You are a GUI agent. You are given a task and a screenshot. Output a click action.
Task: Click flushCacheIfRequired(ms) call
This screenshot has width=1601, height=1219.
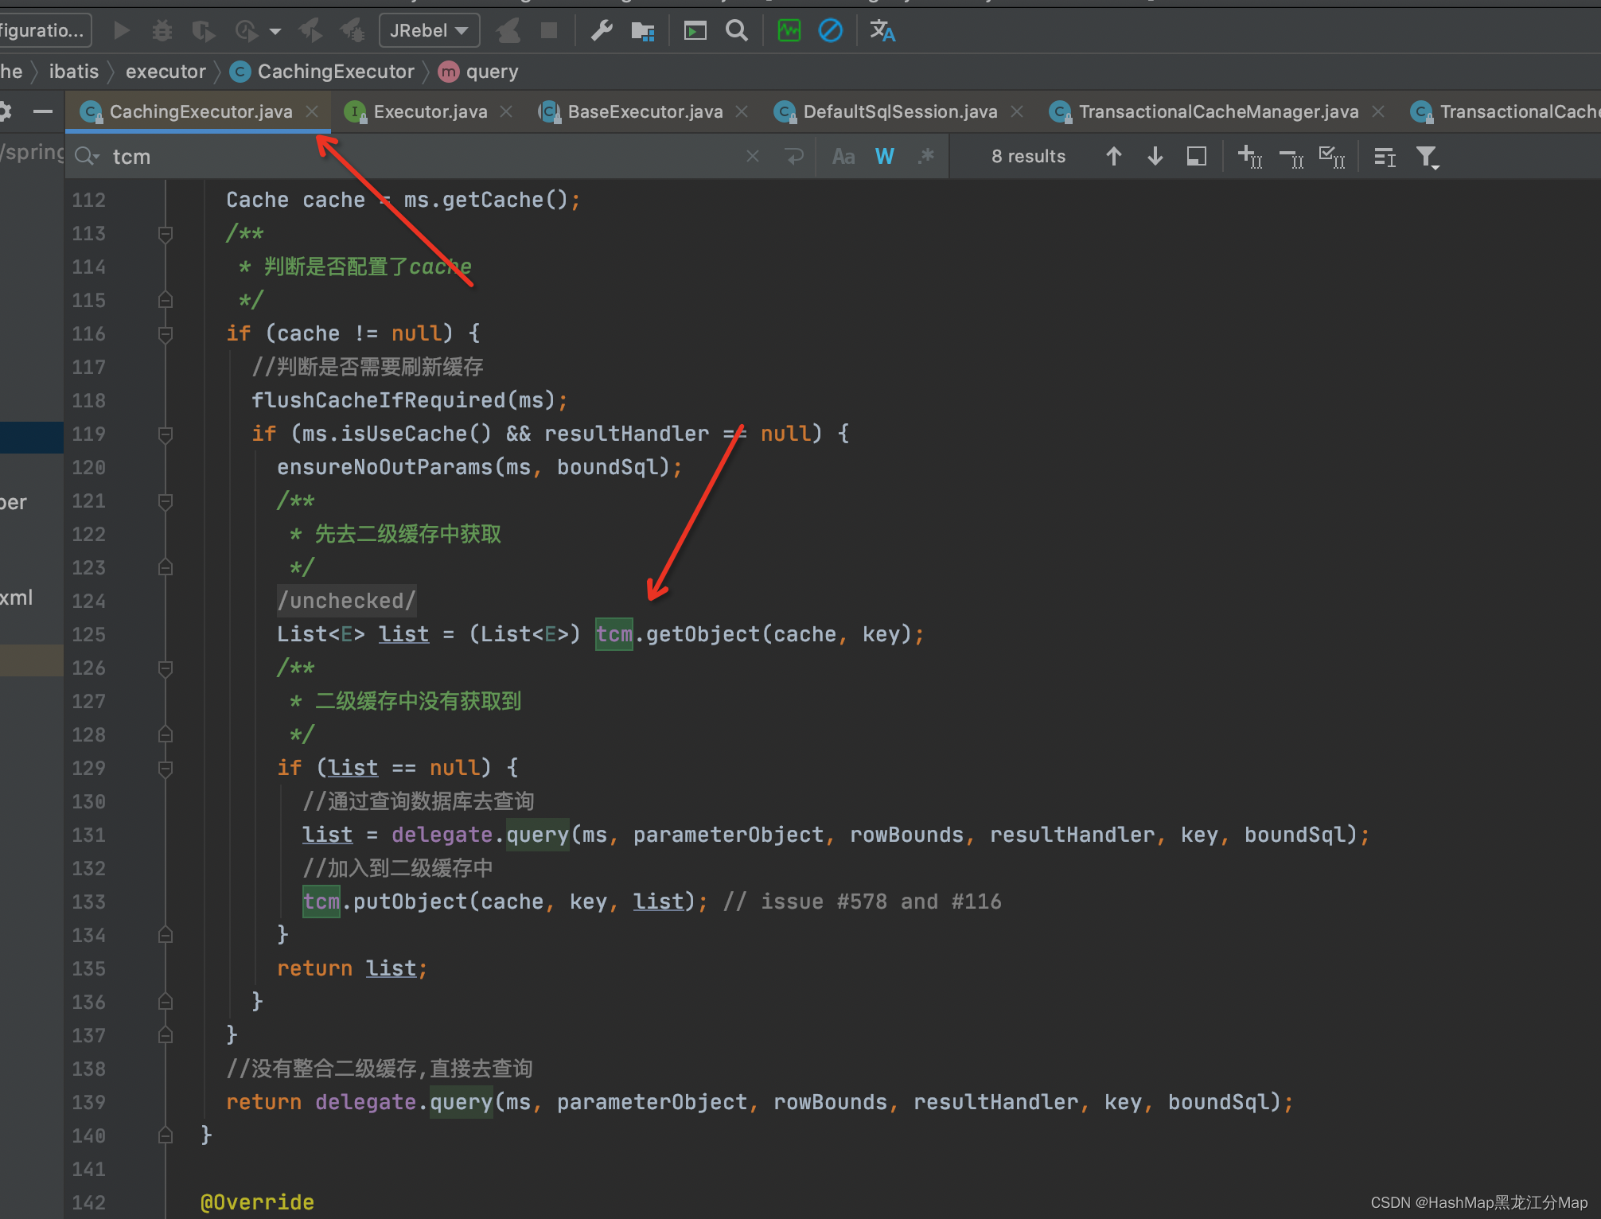point(409,400)
